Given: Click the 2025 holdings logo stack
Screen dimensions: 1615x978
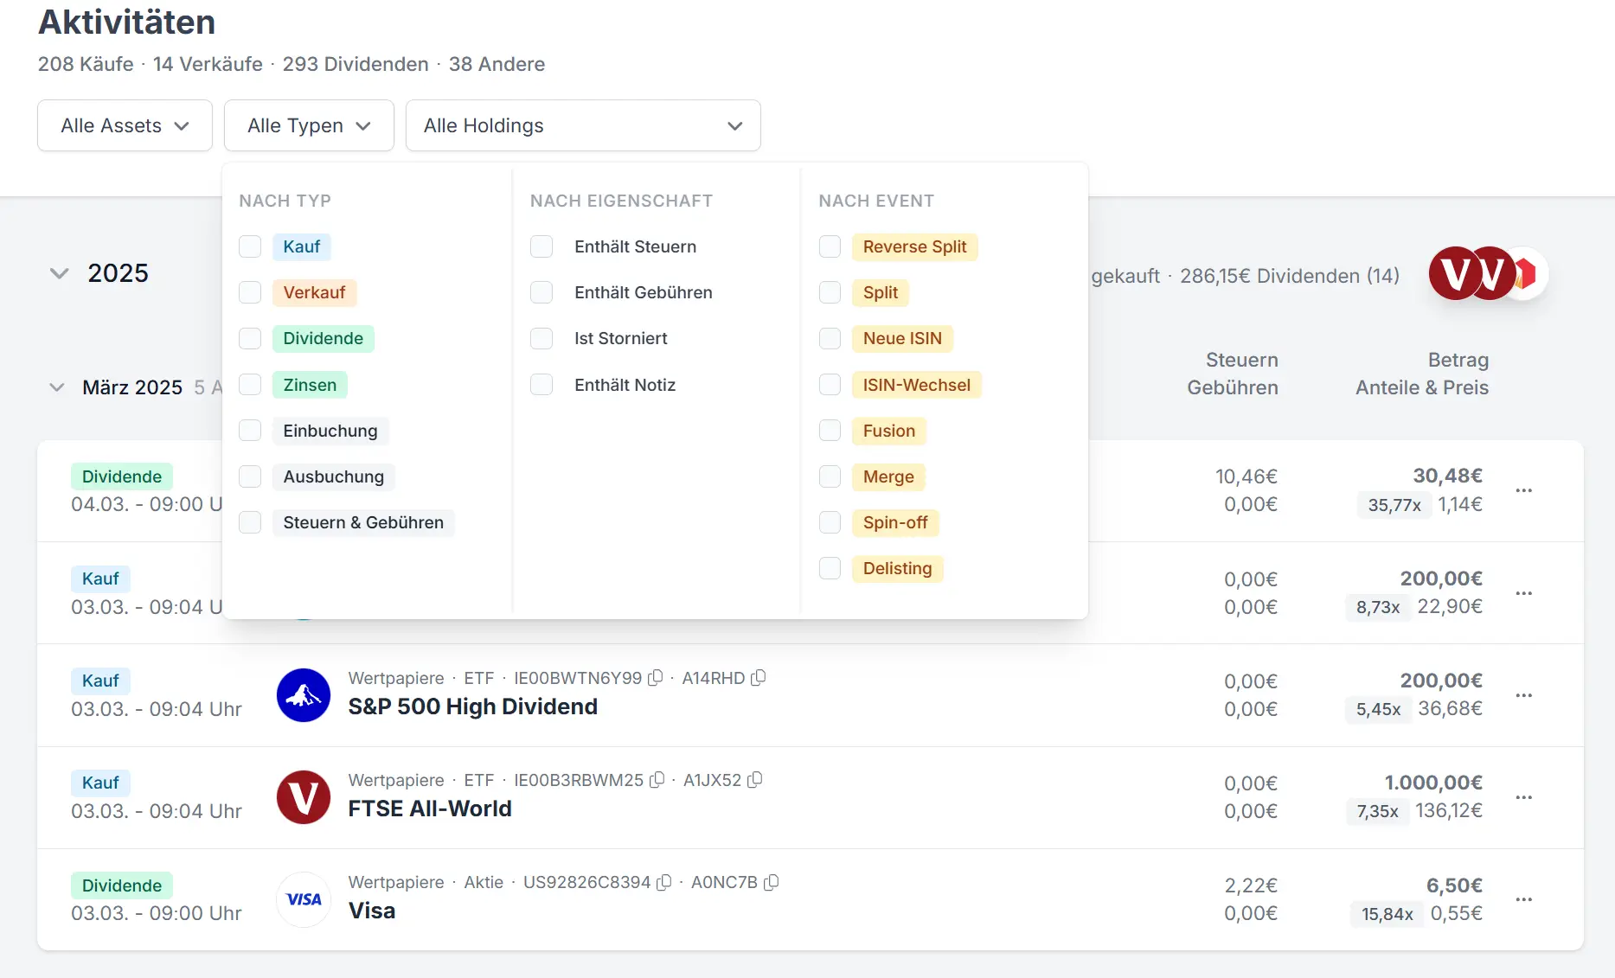Looking at the screenshot, I should pyautogui.click(x=1488, y=273).
